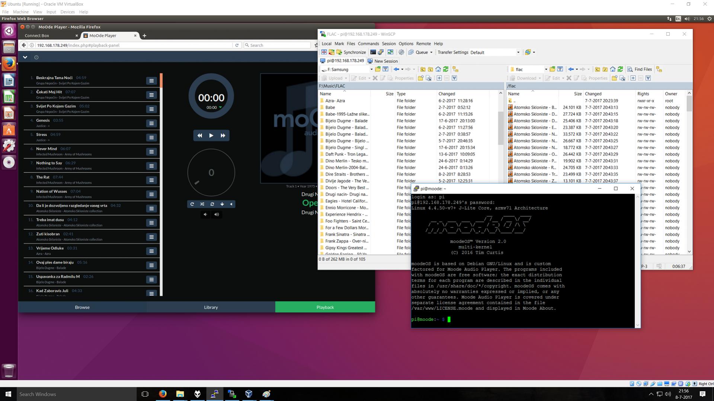Click the Download button in remote panel

(523, 78)
